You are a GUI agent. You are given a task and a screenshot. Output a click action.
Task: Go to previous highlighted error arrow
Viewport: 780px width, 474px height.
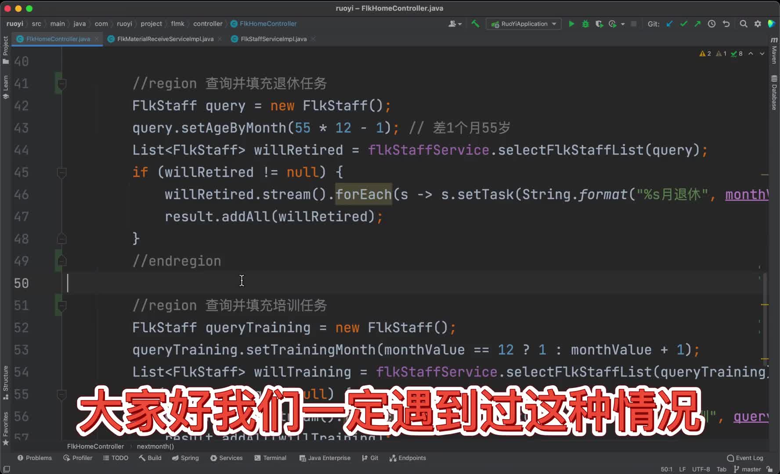point(751,54)
